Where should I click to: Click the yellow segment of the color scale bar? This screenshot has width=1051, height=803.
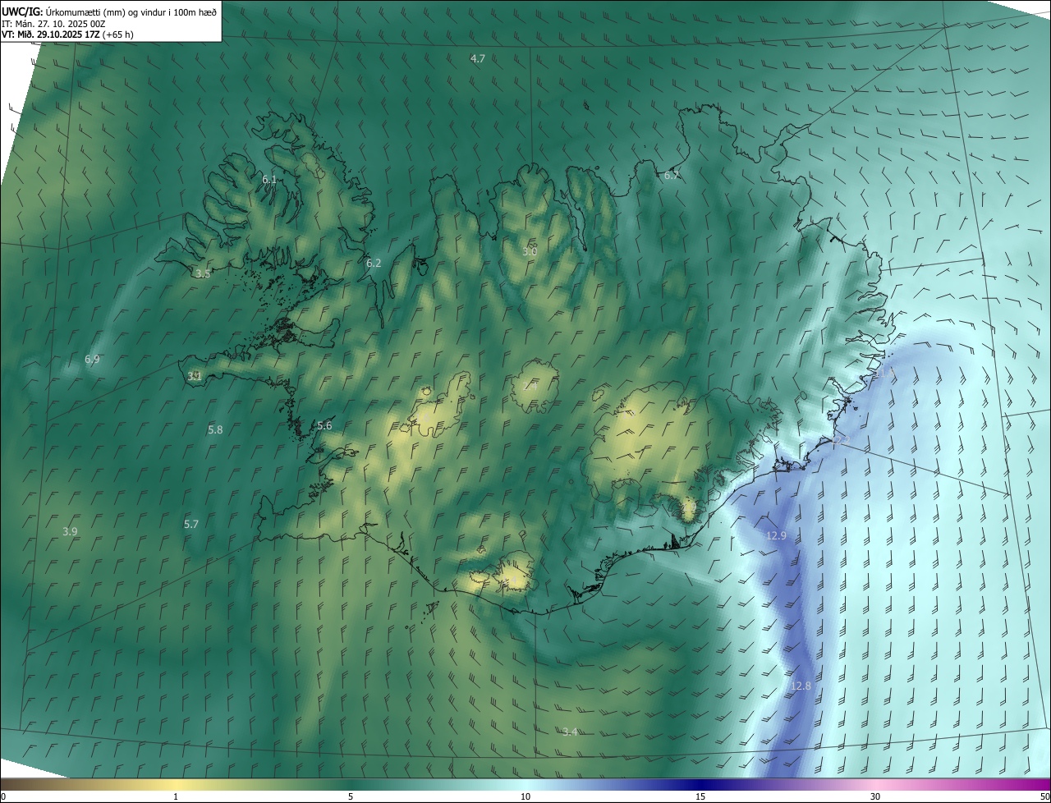[x=176, y=784]
